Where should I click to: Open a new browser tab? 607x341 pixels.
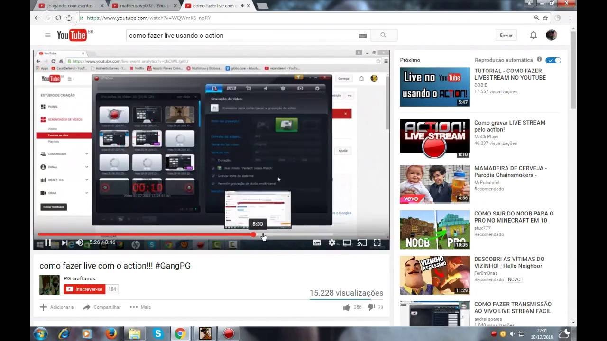coord(262,6)
